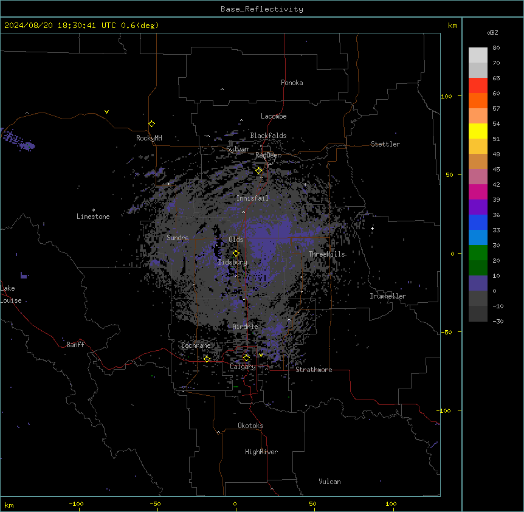Image resolution: width=524 pixels, height=512 pixels.
Task: Click the Lake Louise map label
Action: (x=11, y=294)
